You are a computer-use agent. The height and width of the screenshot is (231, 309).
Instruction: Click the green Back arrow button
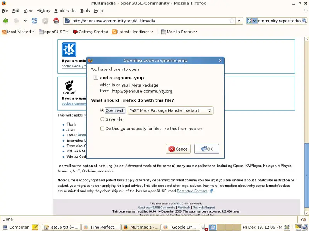(5, 21)
